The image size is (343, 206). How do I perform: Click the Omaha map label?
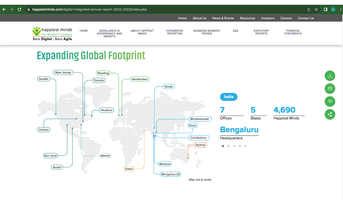point(44,130)
